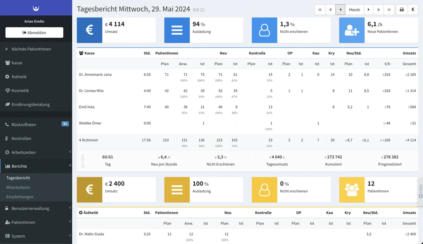Screen dimensions: 423x244
Task: Go to the next day arrow
Action: tap(369, 10)
